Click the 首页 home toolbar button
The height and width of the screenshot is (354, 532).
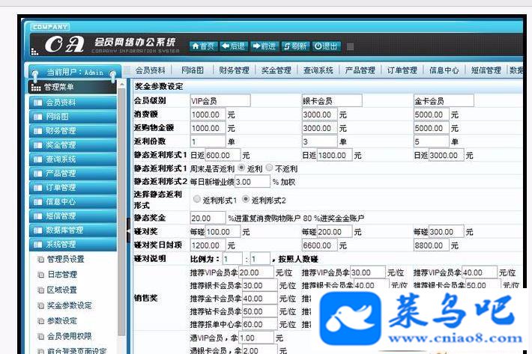coord(203,46)
